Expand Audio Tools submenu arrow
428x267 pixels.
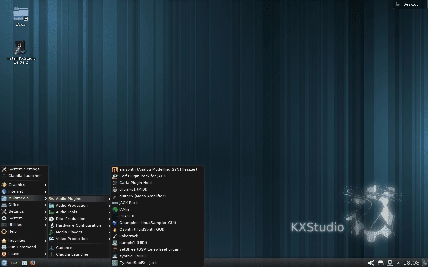109,212
